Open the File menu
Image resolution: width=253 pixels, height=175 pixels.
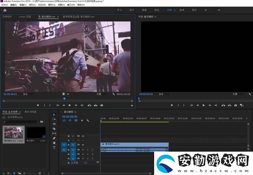click(4, 5)
